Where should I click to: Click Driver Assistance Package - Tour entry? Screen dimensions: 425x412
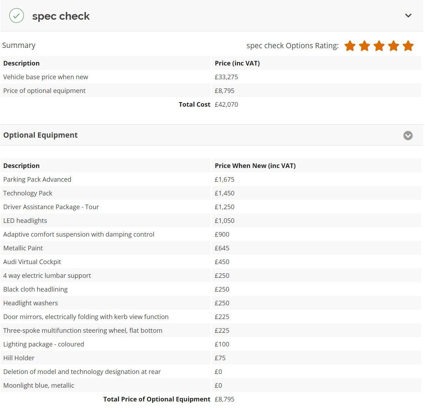coord(51,207)
